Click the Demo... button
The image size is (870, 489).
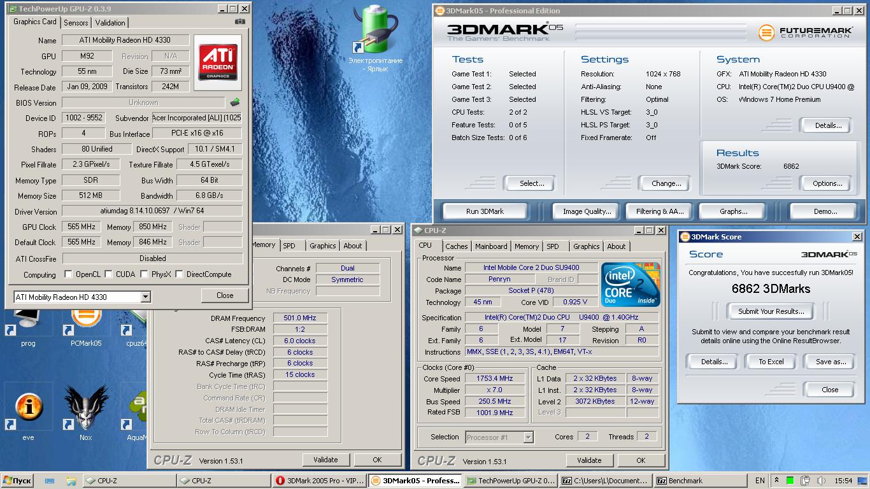[x=825, y=211]
